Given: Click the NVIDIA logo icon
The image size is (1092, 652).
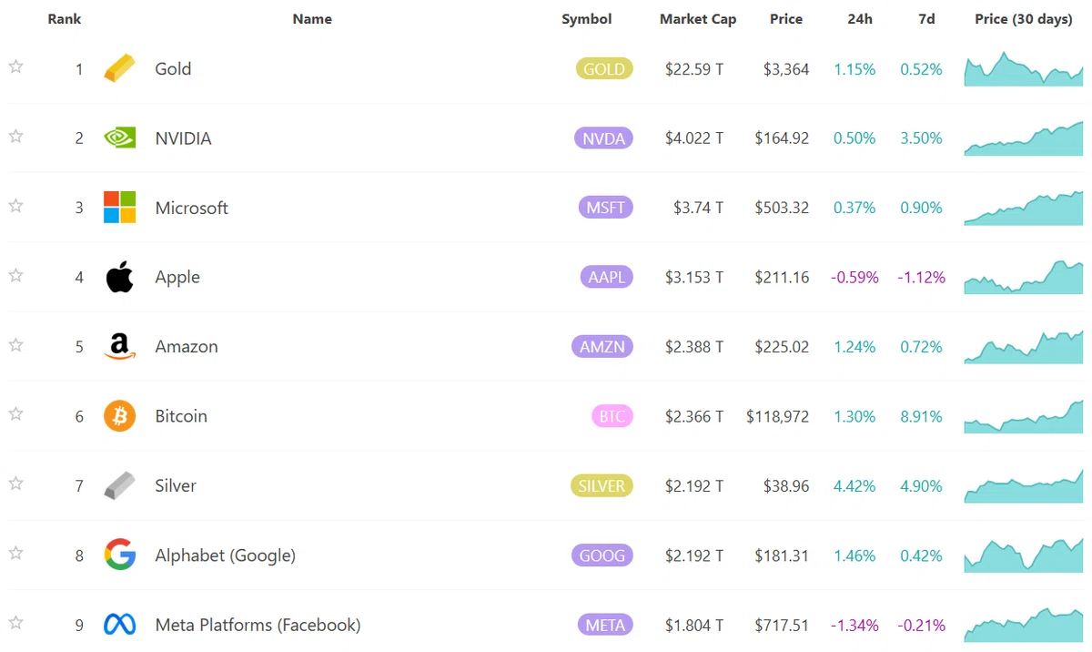Looking at the screenshot, I should pyautogui.click(x=119, y=138).
